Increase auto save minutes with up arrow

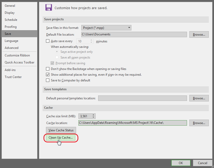91,40
